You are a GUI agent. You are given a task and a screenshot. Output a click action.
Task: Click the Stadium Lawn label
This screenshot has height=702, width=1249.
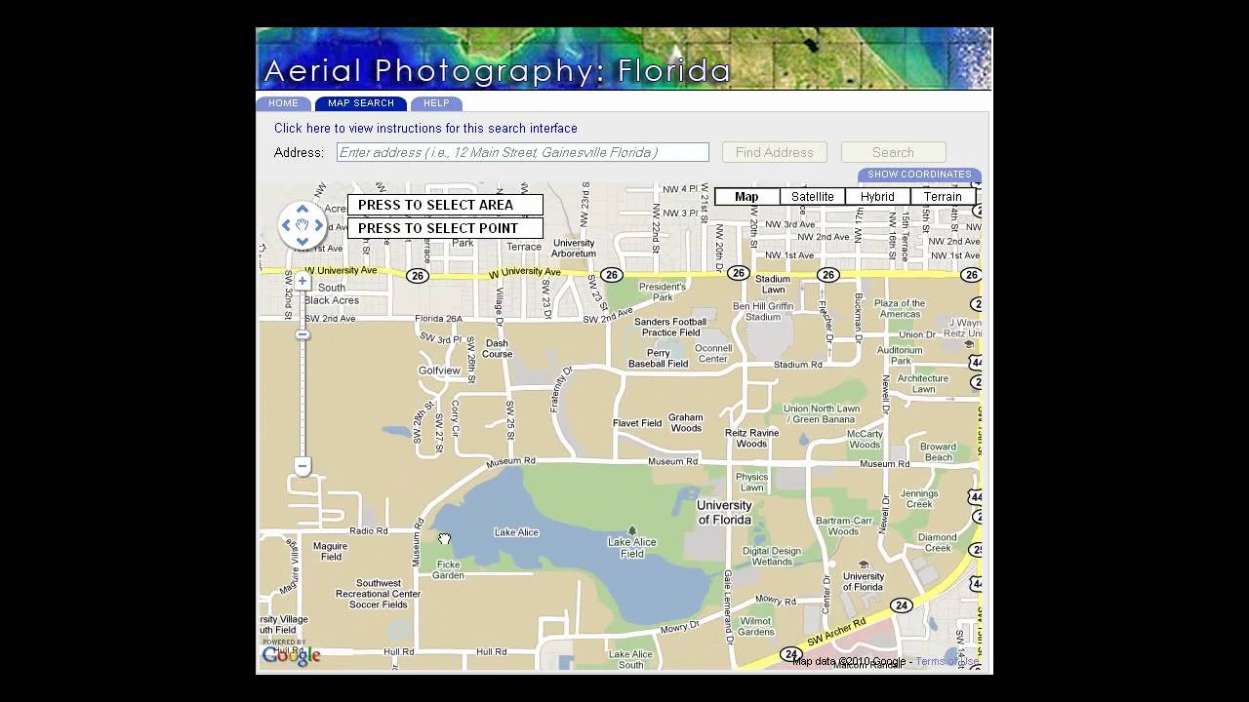[774, 284]
